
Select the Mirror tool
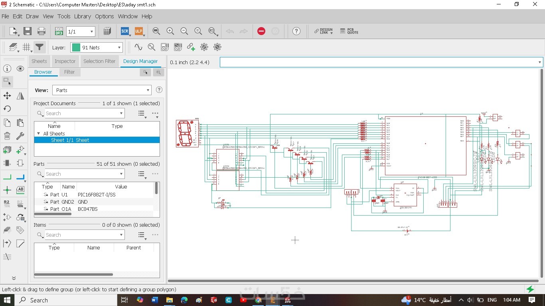pyautogui.click(x=20, y=96)
